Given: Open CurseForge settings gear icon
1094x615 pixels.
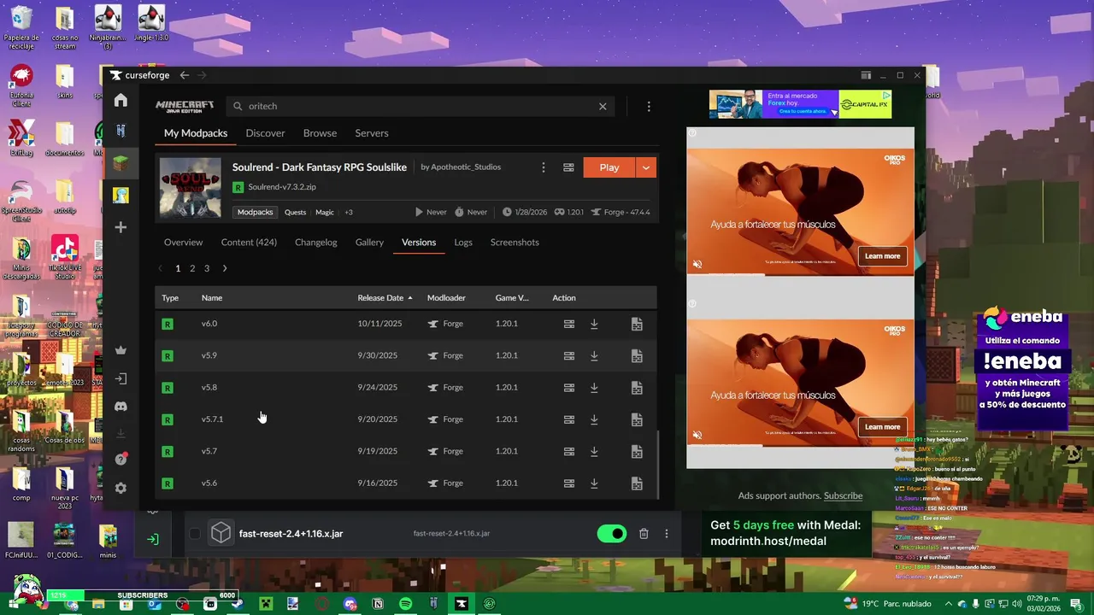Looking at the screenshot, I should point(121,489).
